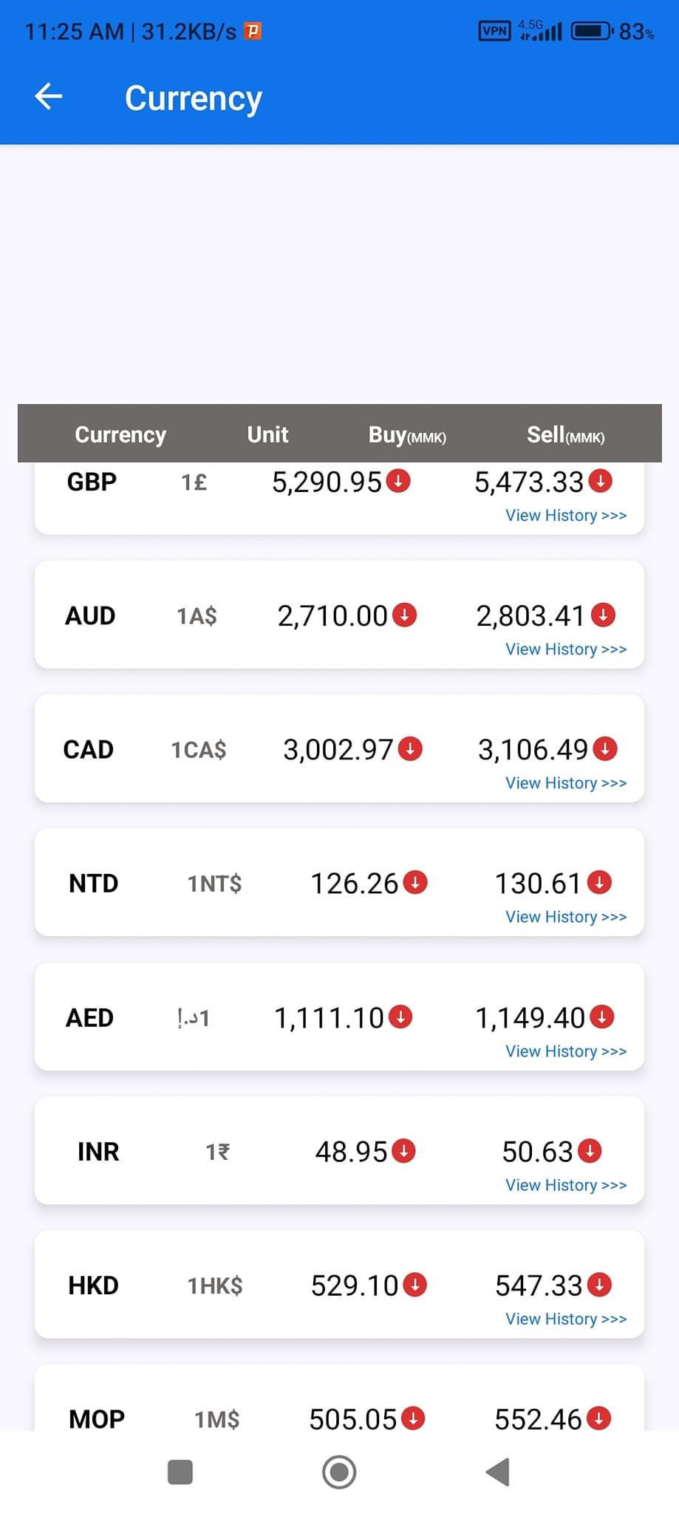Tap the MOP currency row
Screen dimensions: 679x1513
click(339, 1398)
